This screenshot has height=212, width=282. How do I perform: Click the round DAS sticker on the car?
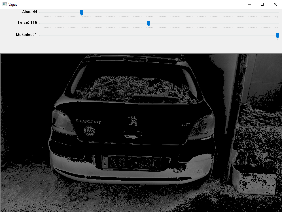(89, 131)
